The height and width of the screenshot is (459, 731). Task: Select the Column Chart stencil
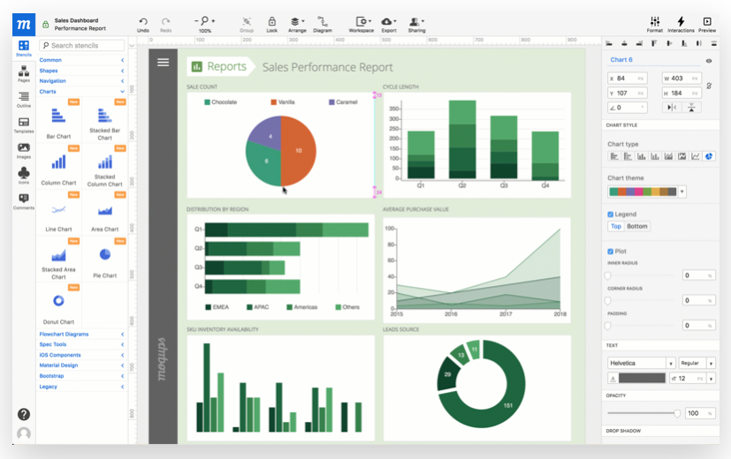[x=58, y=168]
